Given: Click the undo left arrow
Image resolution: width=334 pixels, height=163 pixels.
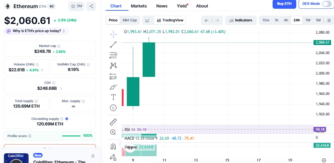Looking at the screenshot, I should pyautogui.click(x=207, y=20).
